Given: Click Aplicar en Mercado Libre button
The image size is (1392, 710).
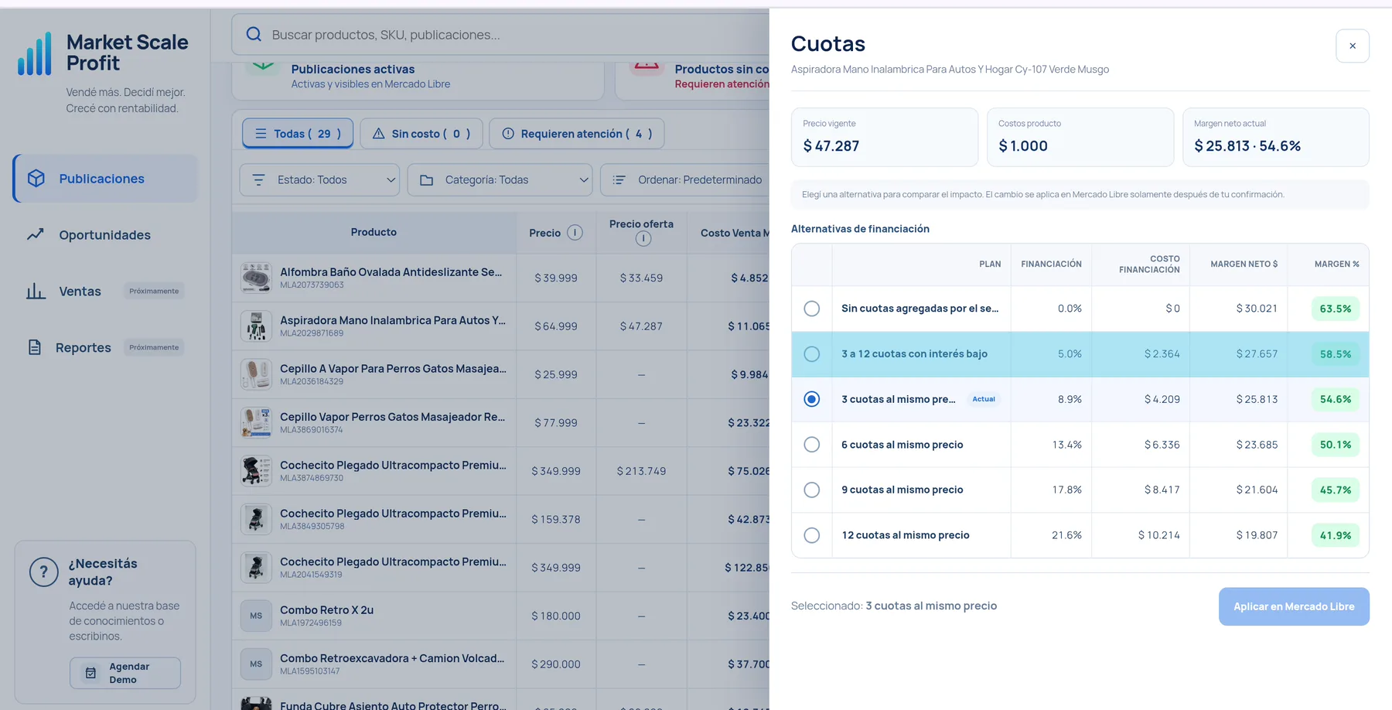Looking at the screenshot, I should (x=1294, y=606).
